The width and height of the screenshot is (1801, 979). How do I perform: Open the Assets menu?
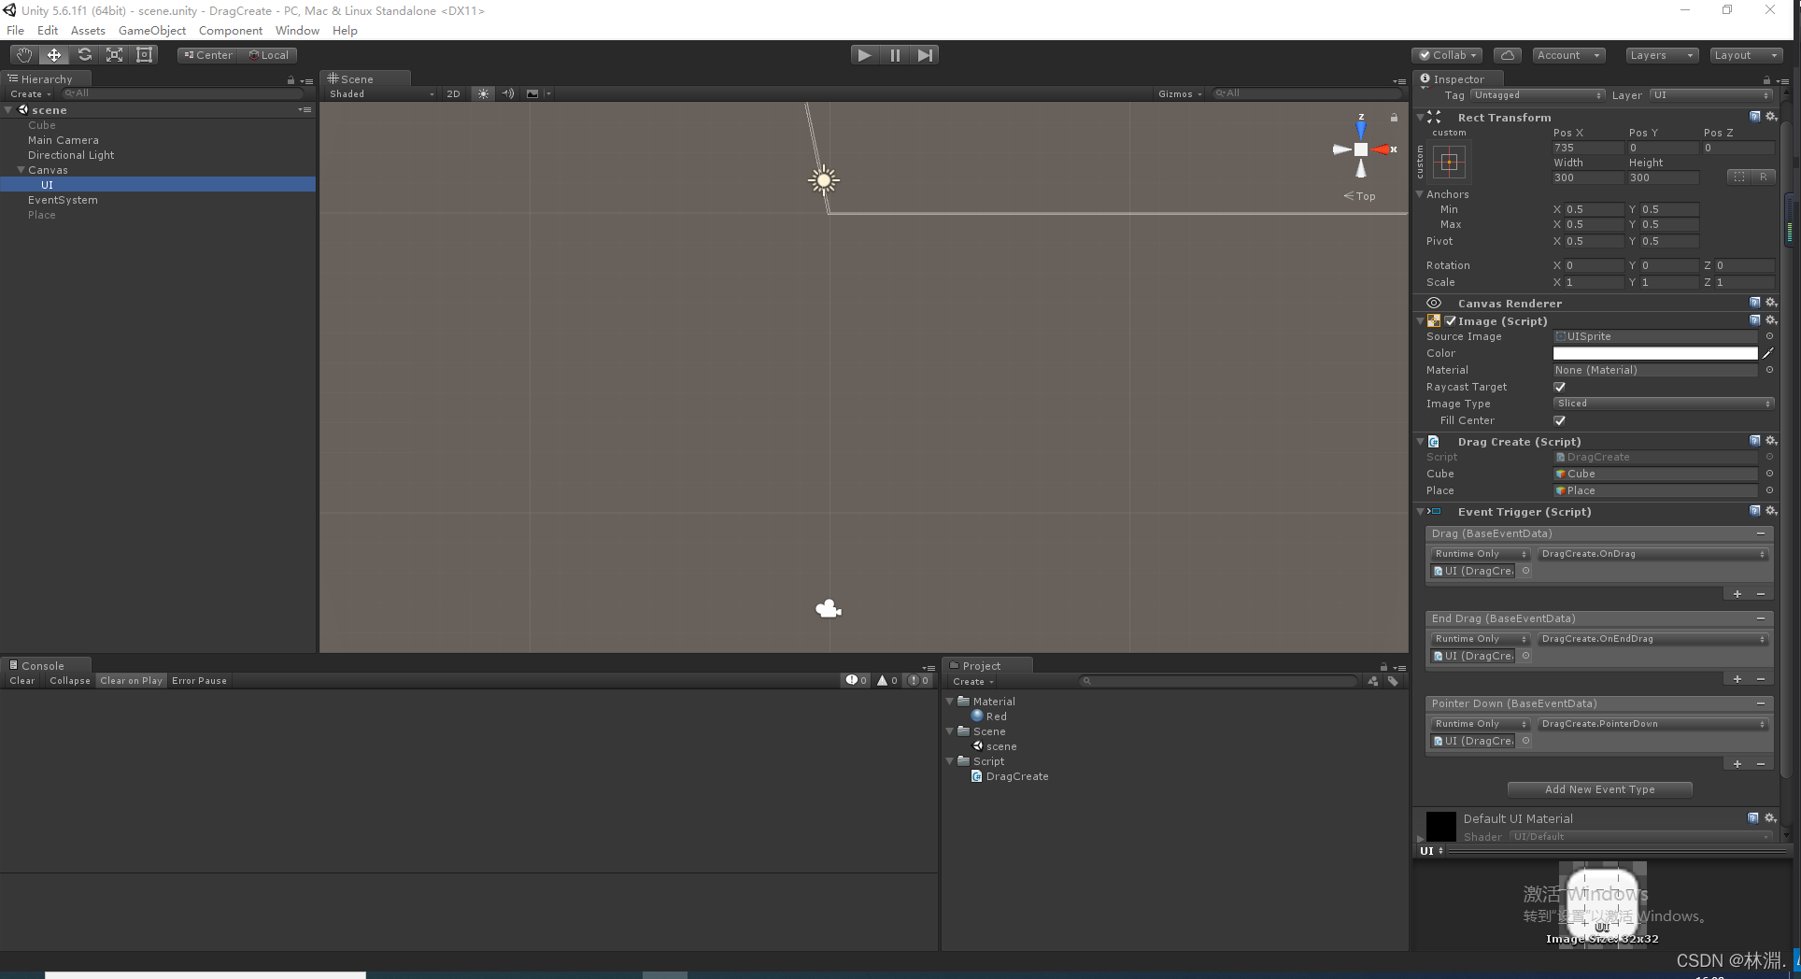click(x=88, y=30)
